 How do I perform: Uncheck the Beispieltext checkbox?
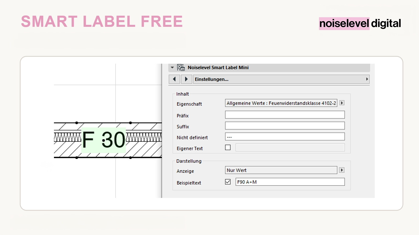tap(228, 182)
